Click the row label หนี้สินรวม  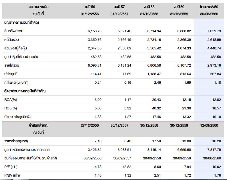(12, 40)
